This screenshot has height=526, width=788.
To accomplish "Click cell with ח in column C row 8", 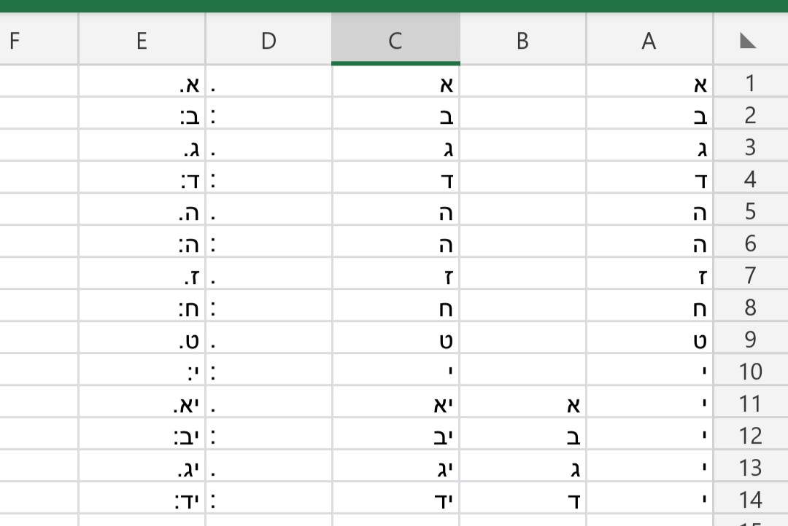I will pos(395,307).
